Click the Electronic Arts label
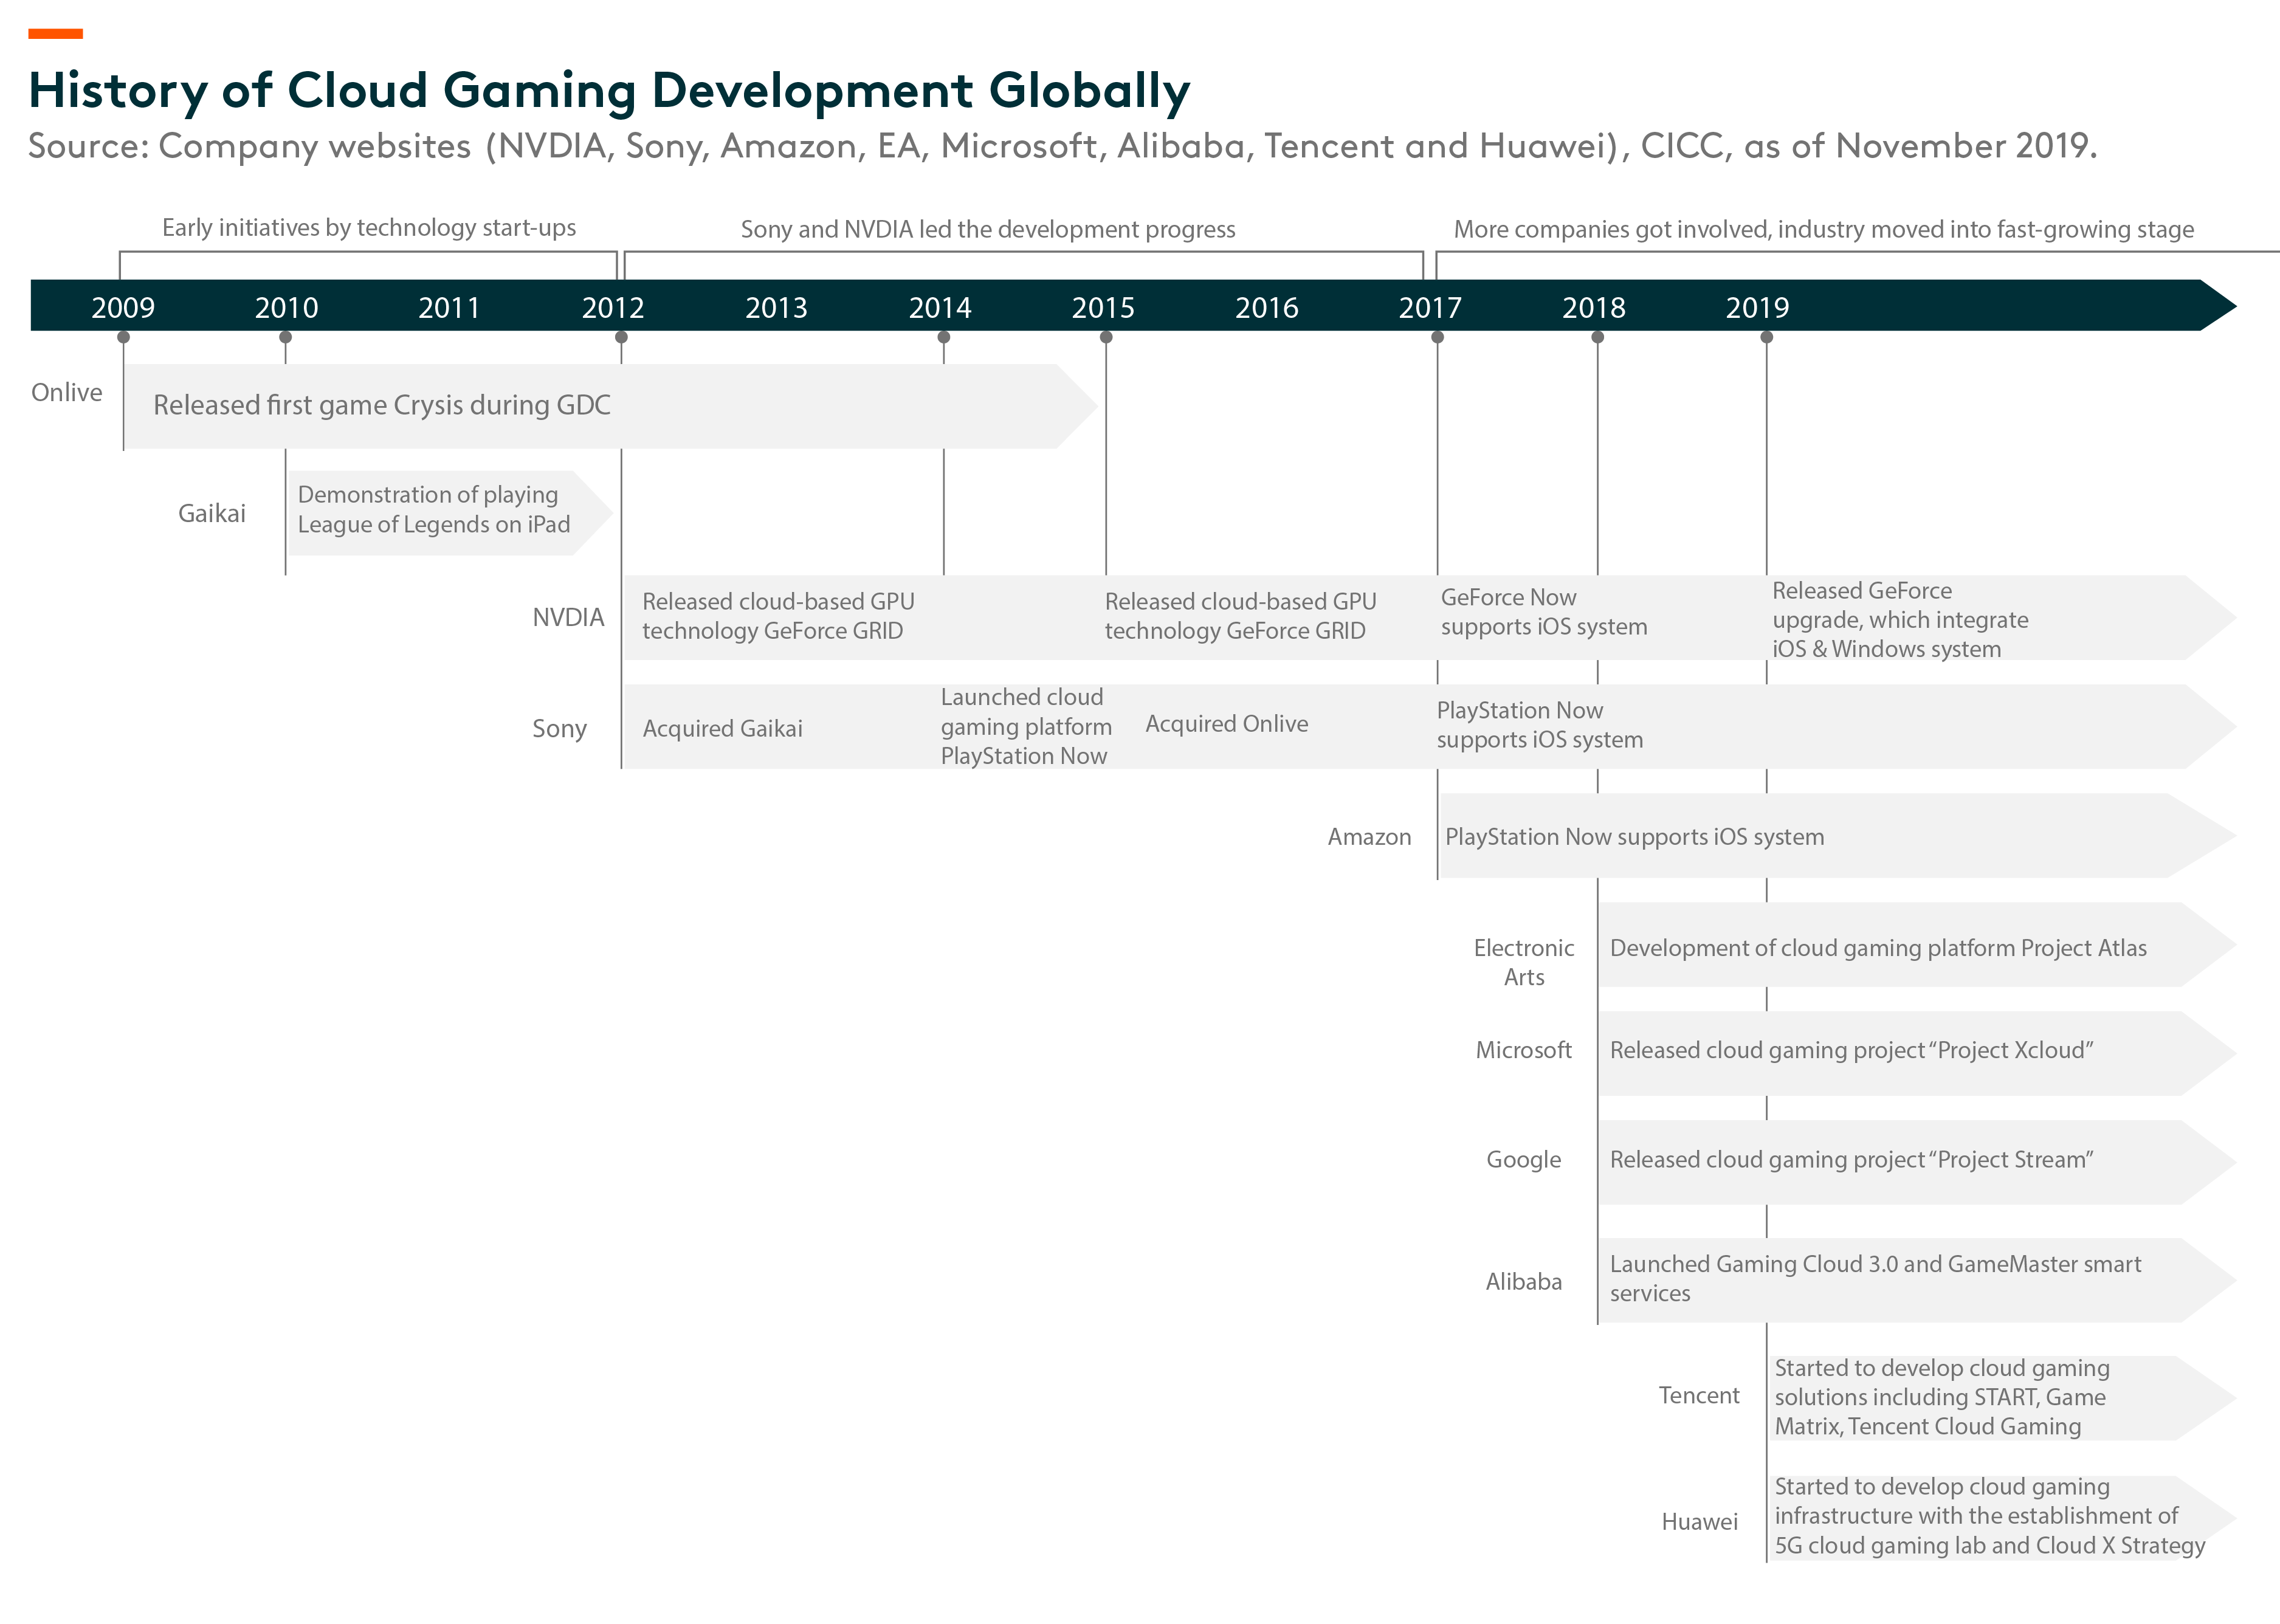Viewport: 2280px width, 1624px height. point(1523,962)
